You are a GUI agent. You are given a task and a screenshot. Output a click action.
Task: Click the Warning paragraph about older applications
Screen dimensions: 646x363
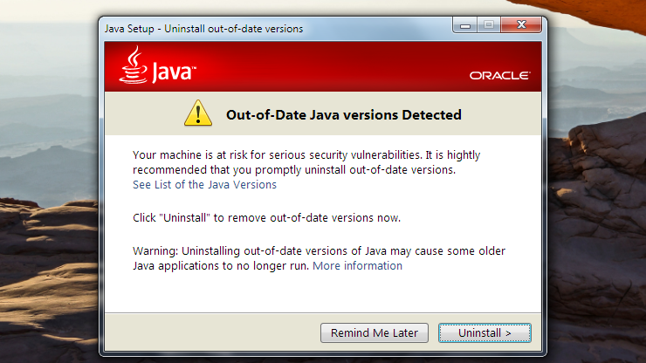319,258
